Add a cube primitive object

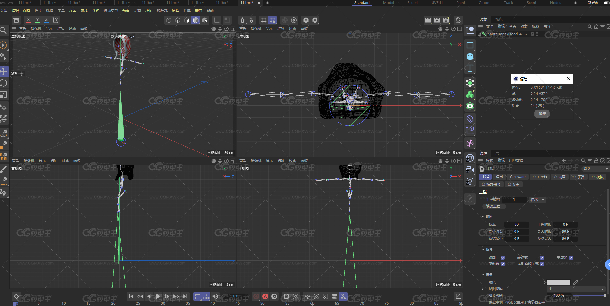470,57
